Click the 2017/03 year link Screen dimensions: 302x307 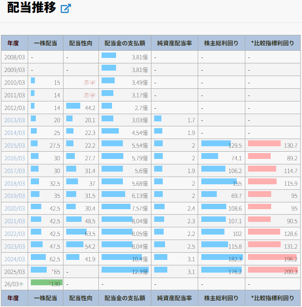pyautogui.click(x=15, y=171)
